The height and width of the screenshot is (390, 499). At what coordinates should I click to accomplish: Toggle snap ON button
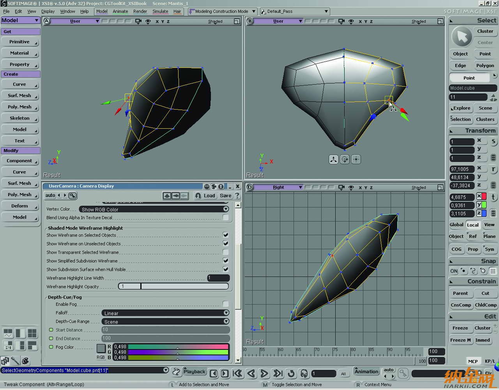pos(454,271)
